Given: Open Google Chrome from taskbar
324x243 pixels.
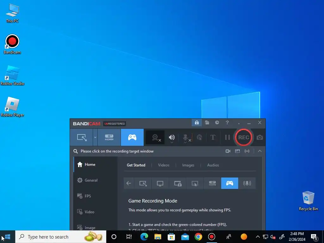Looking at the screenshot, I should click(198, 237).
